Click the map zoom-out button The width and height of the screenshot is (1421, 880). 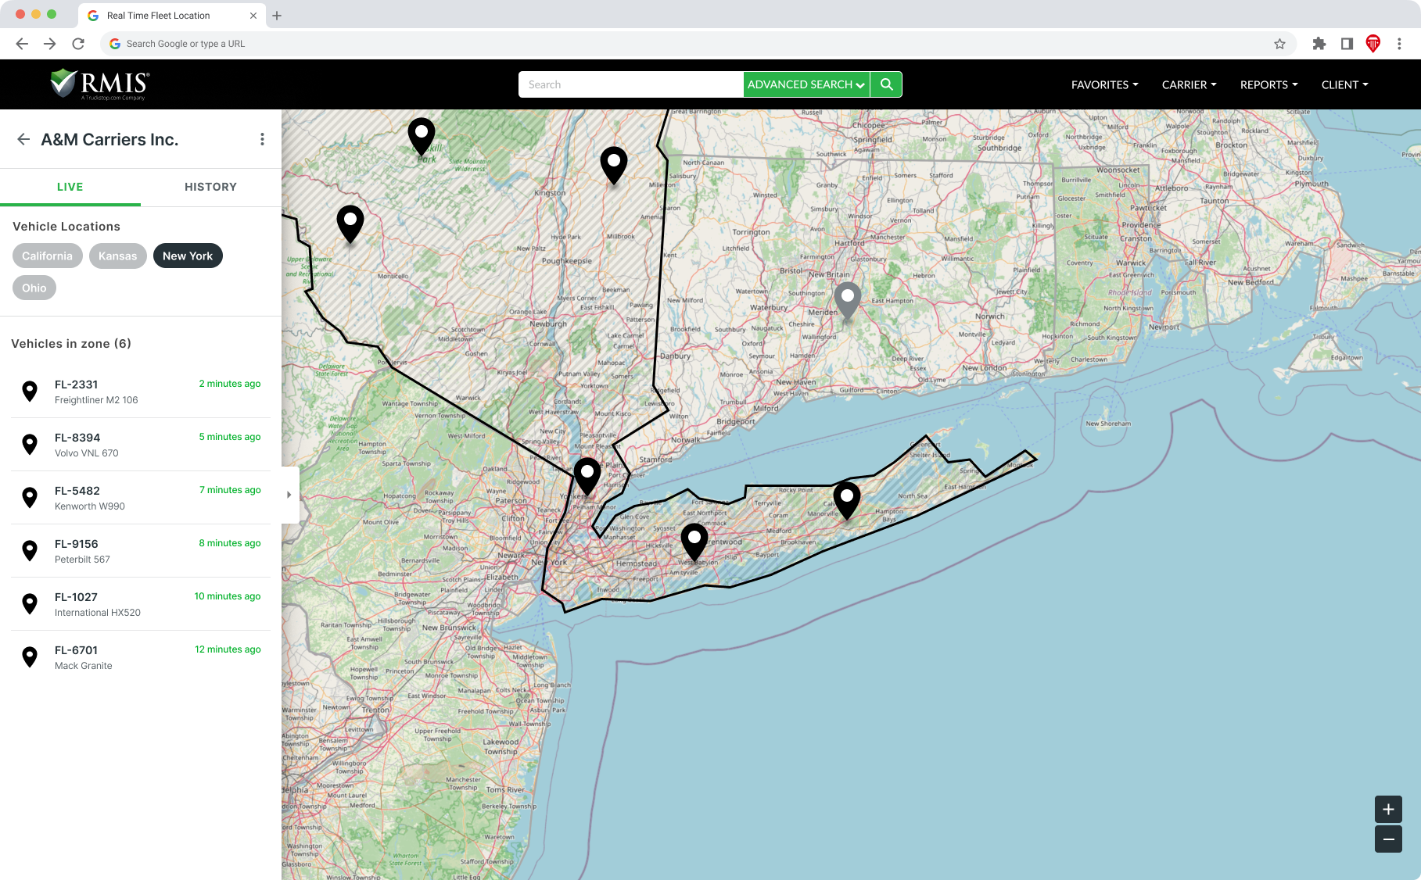pos(1388,839)
